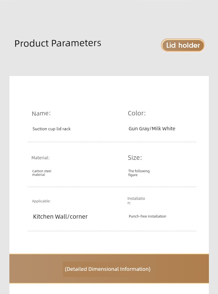
Task: Click the Installation: label
Action: [136, 201]
